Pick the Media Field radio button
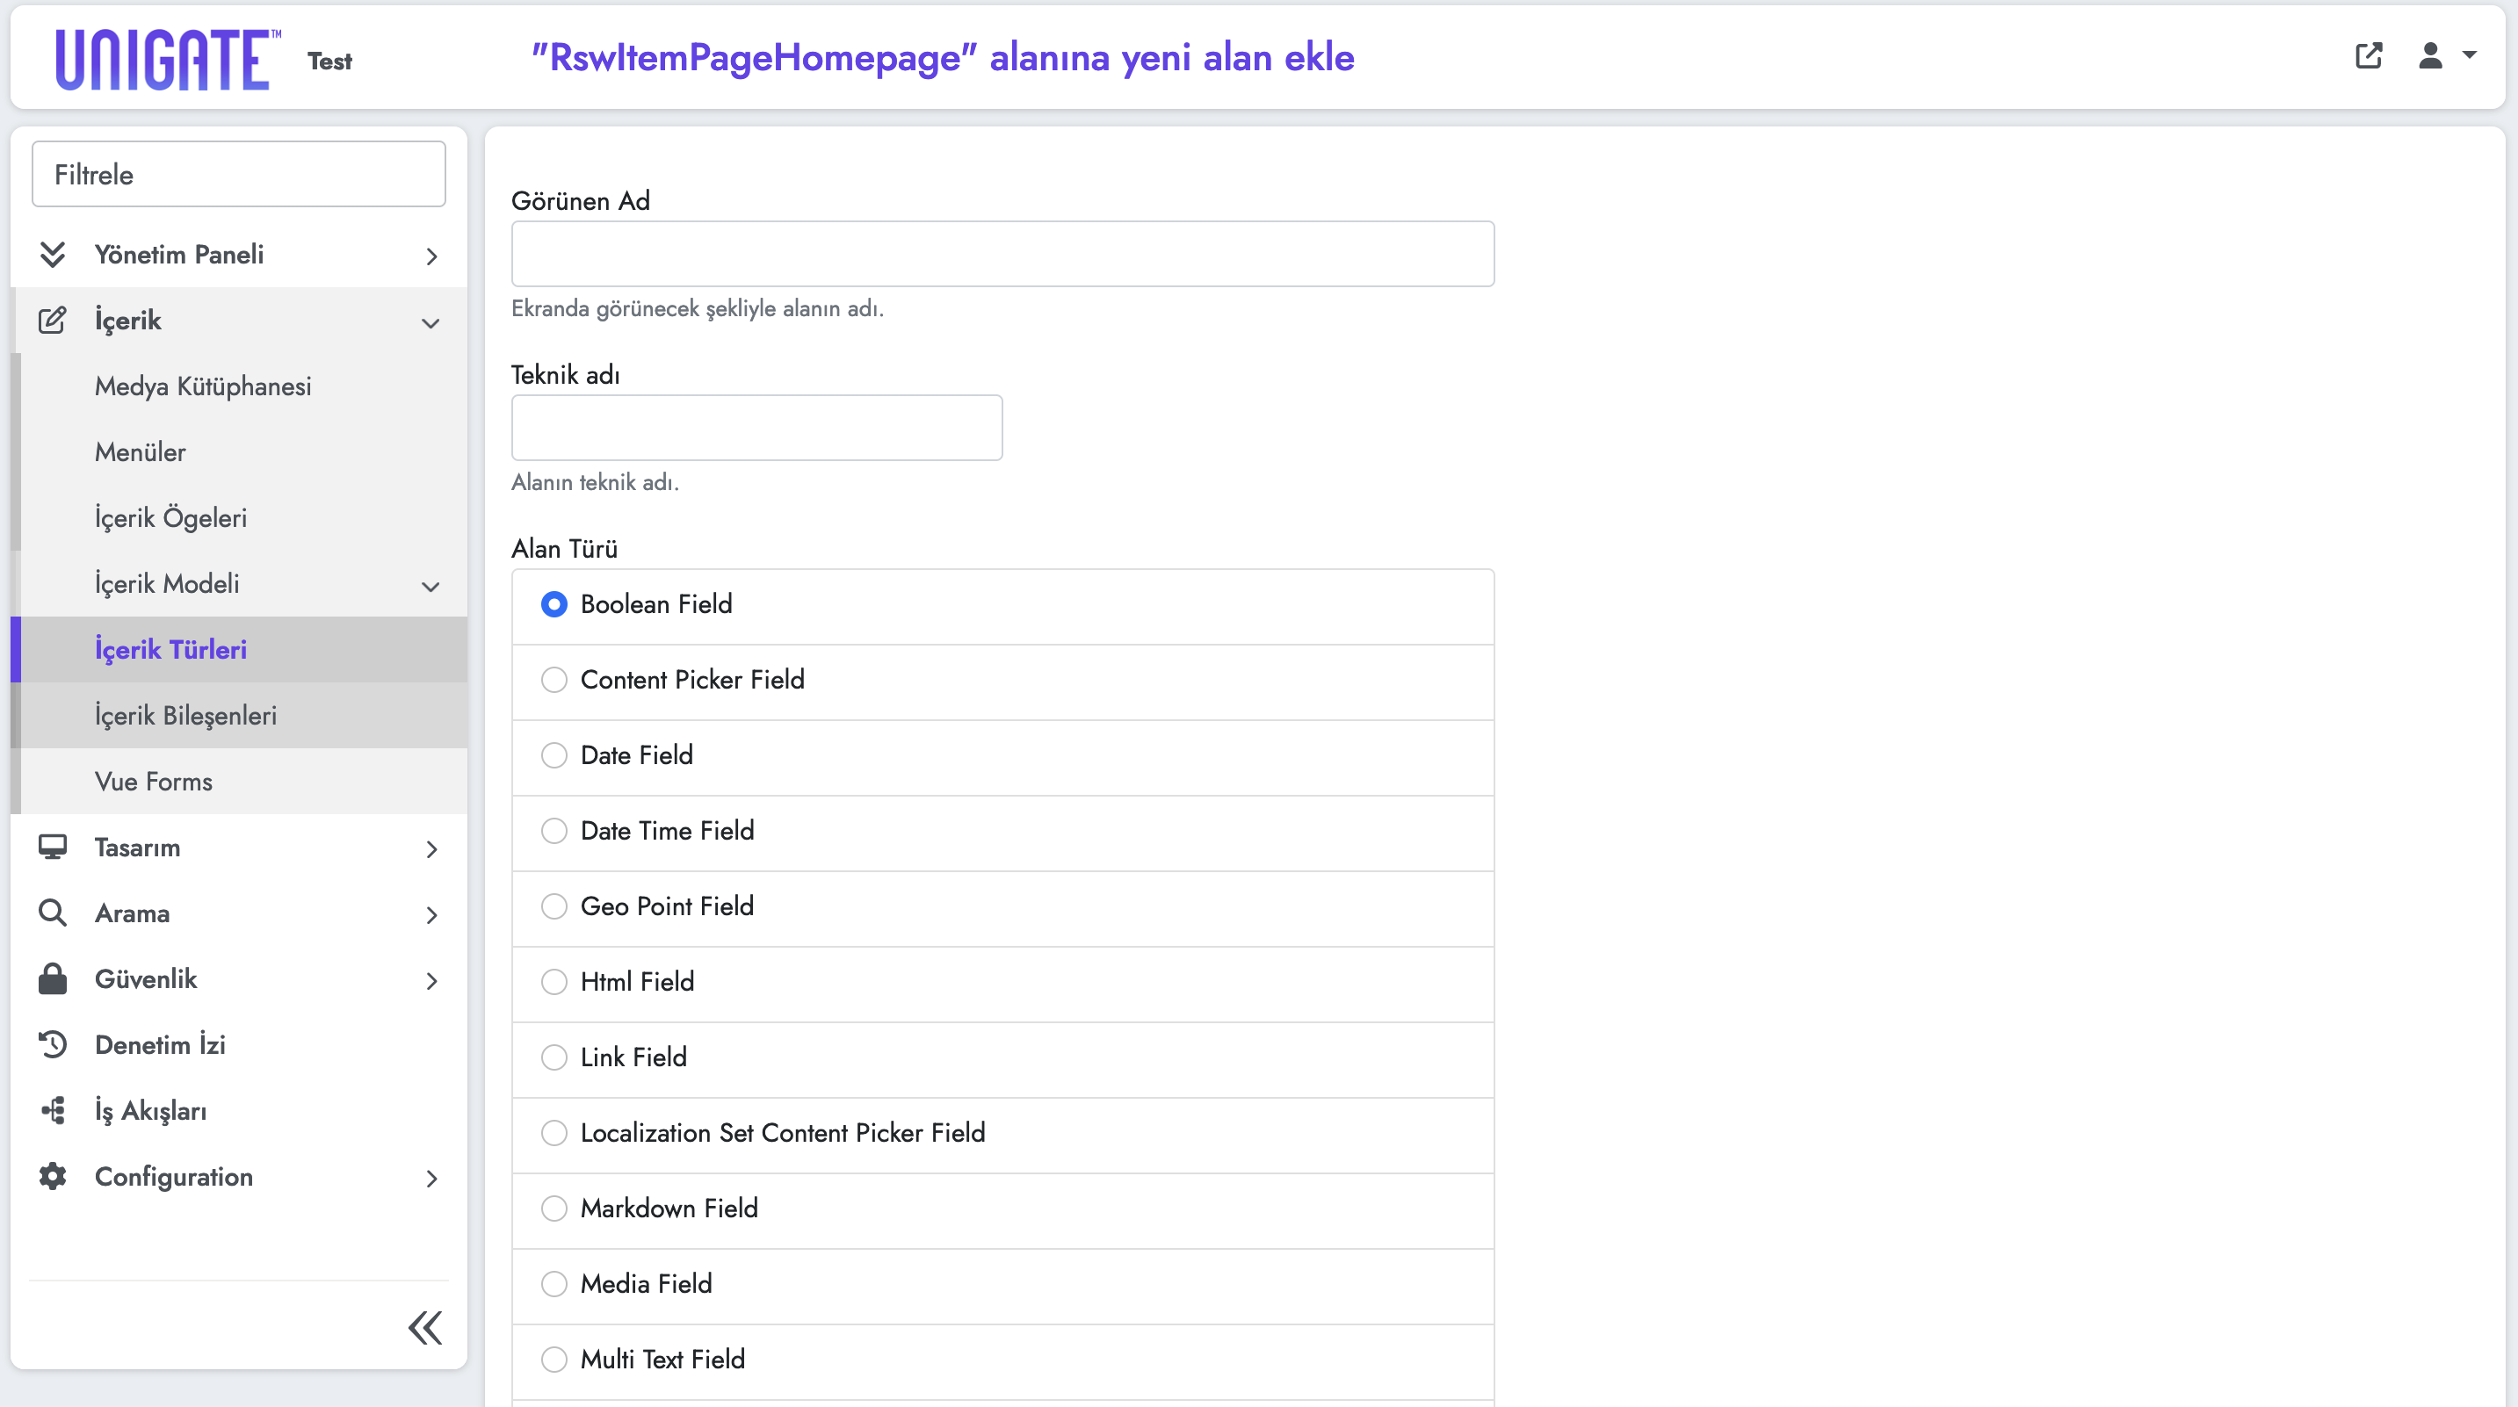Screen dimensions: 2518x1407 click(x=554, y=1284)
